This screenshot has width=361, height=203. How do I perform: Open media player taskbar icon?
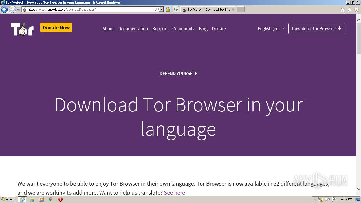tap(41, 199)
